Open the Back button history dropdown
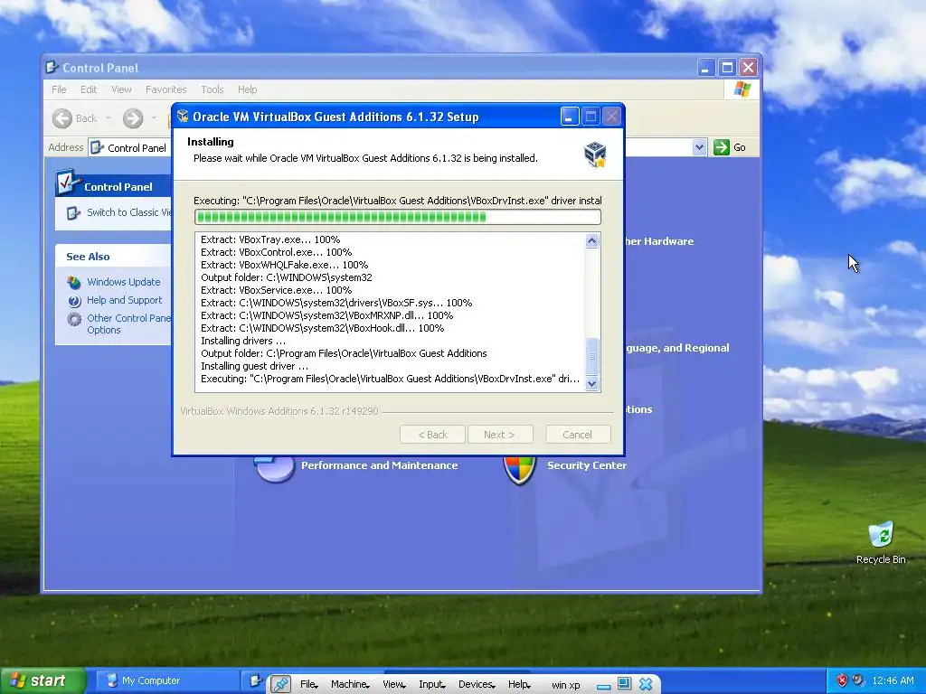Screen dimensions: 926x694 [109, 118]
